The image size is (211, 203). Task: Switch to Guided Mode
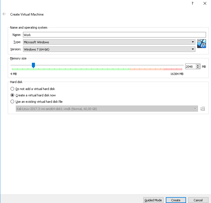coord(153,200)
